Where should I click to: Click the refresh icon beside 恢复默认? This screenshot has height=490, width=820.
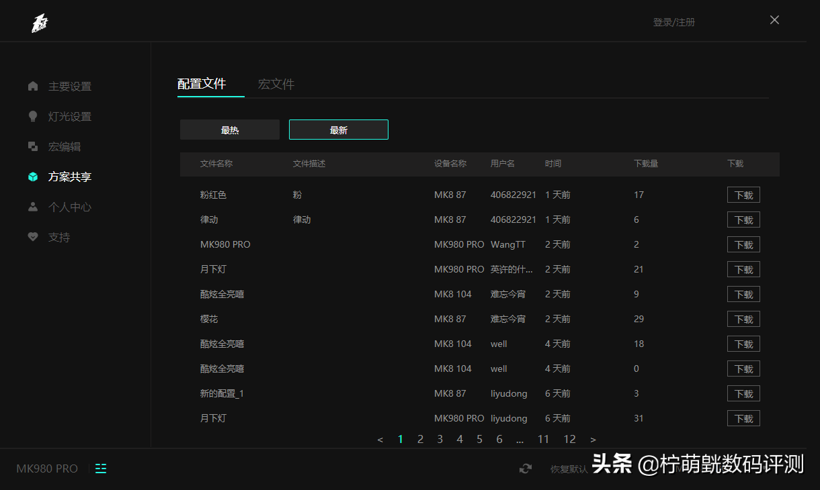[526, 469]
